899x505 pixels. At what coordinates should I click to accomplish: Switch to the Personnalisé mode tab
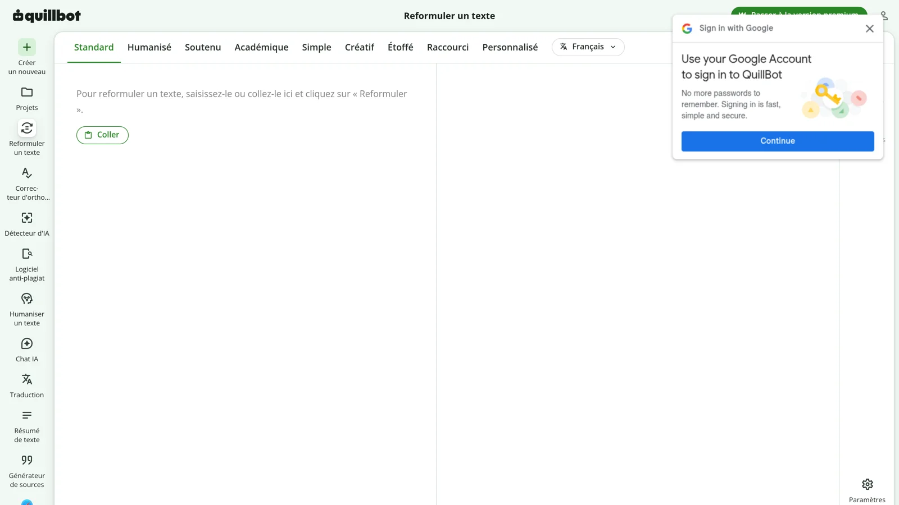coord(510,47)
